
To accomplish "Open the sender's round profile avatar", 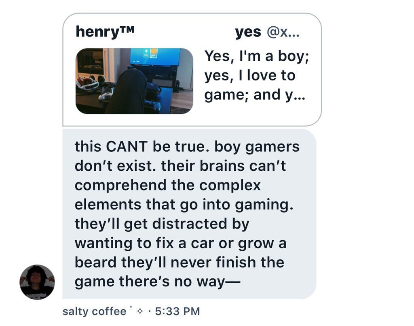I will (37, 282).
